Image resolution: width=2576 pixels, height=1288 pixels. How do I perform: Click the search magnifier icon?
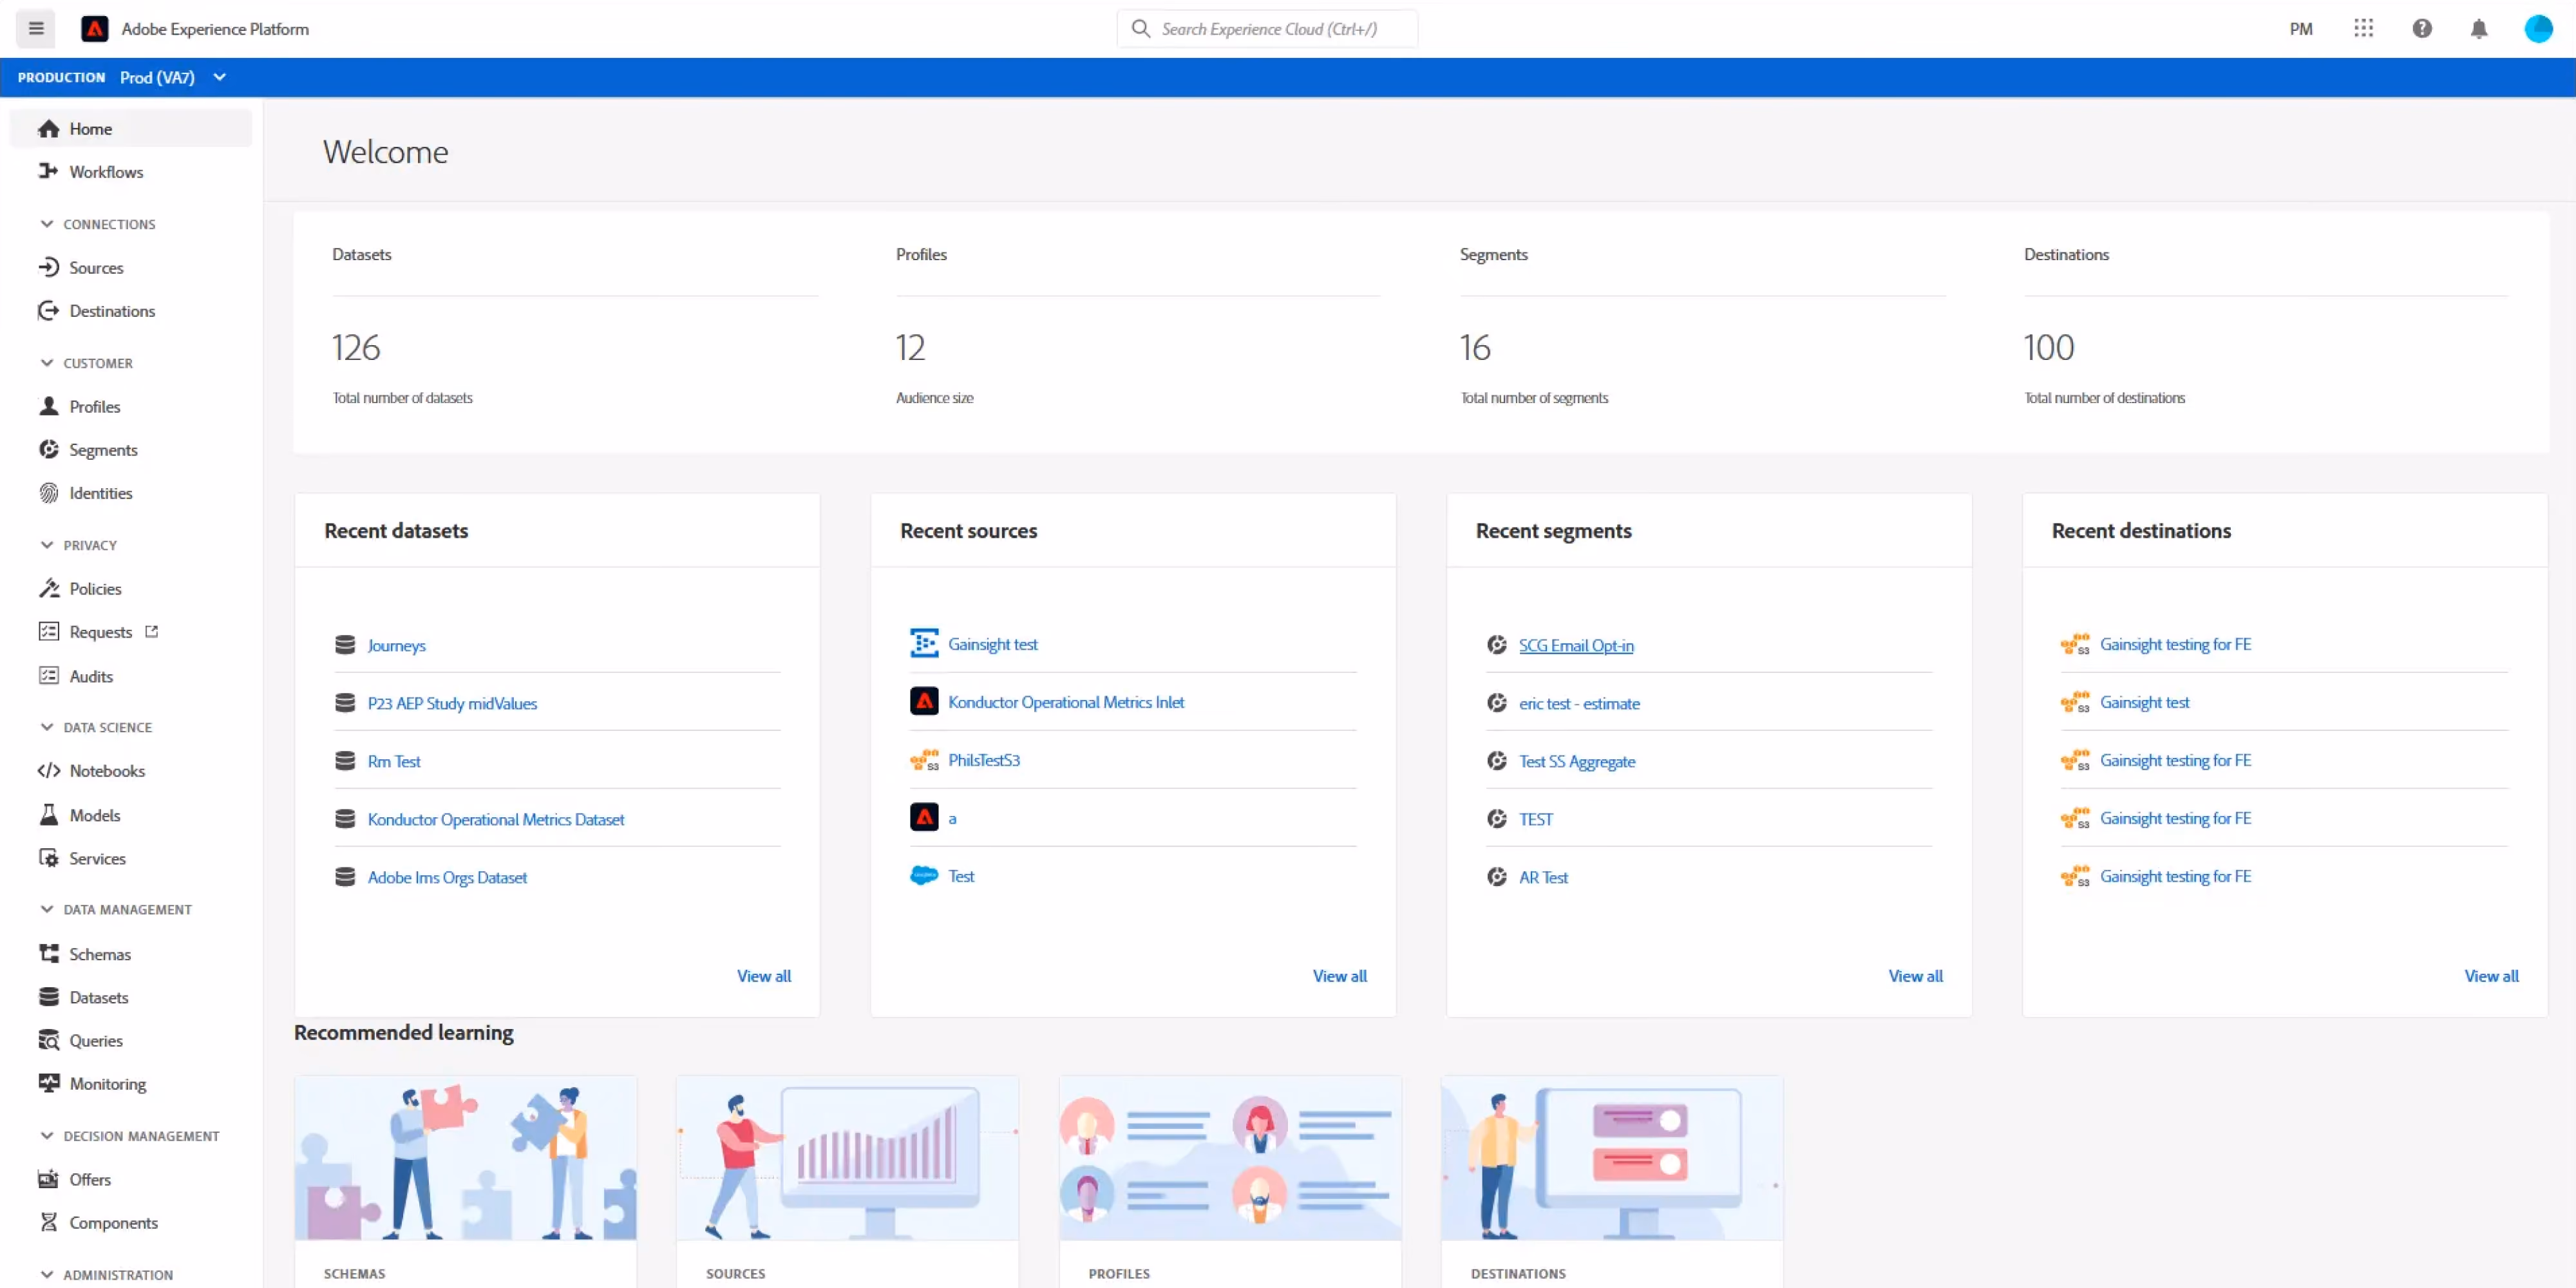tap(1140, 29)
